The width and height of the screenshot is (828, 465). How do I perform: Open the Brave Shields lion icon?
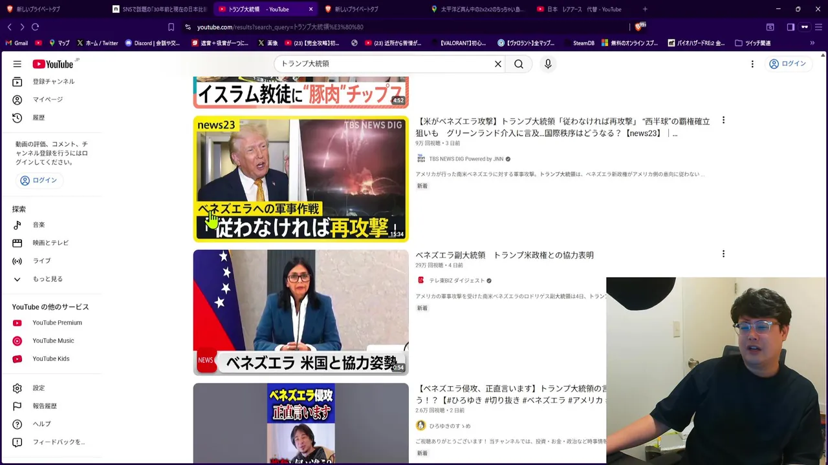(639, 27)
